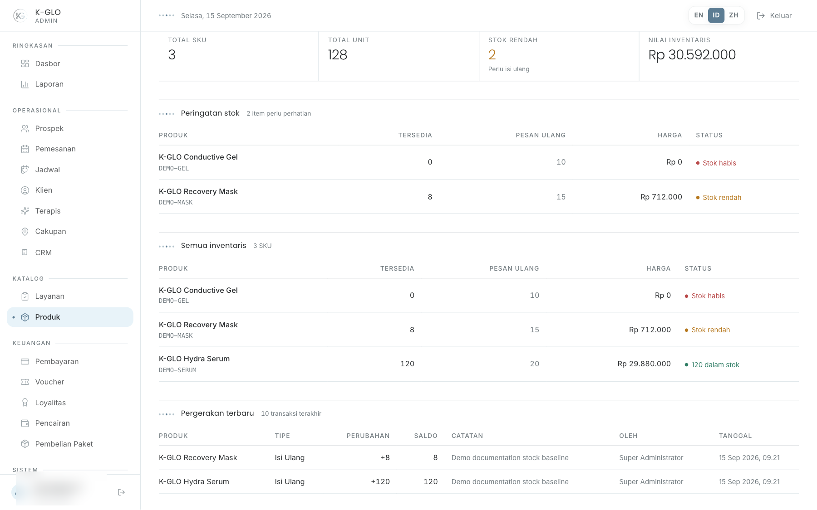Click the Loyalitas award badge icon
The height and width of the screenshot is (510, 817).
click(25, 403)
